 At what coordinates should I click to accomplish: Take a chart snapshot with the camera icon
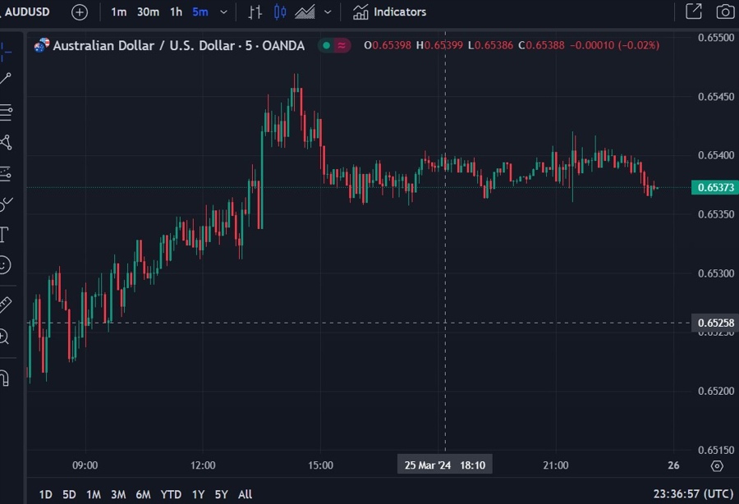[x=724, y=11]
